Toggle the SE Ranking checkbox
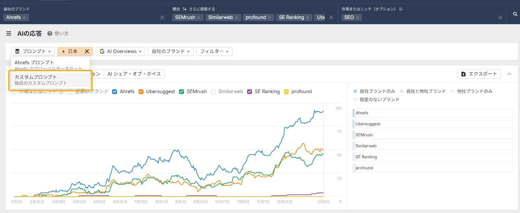This screenshot has width=520, height=213. click(250, 92)
